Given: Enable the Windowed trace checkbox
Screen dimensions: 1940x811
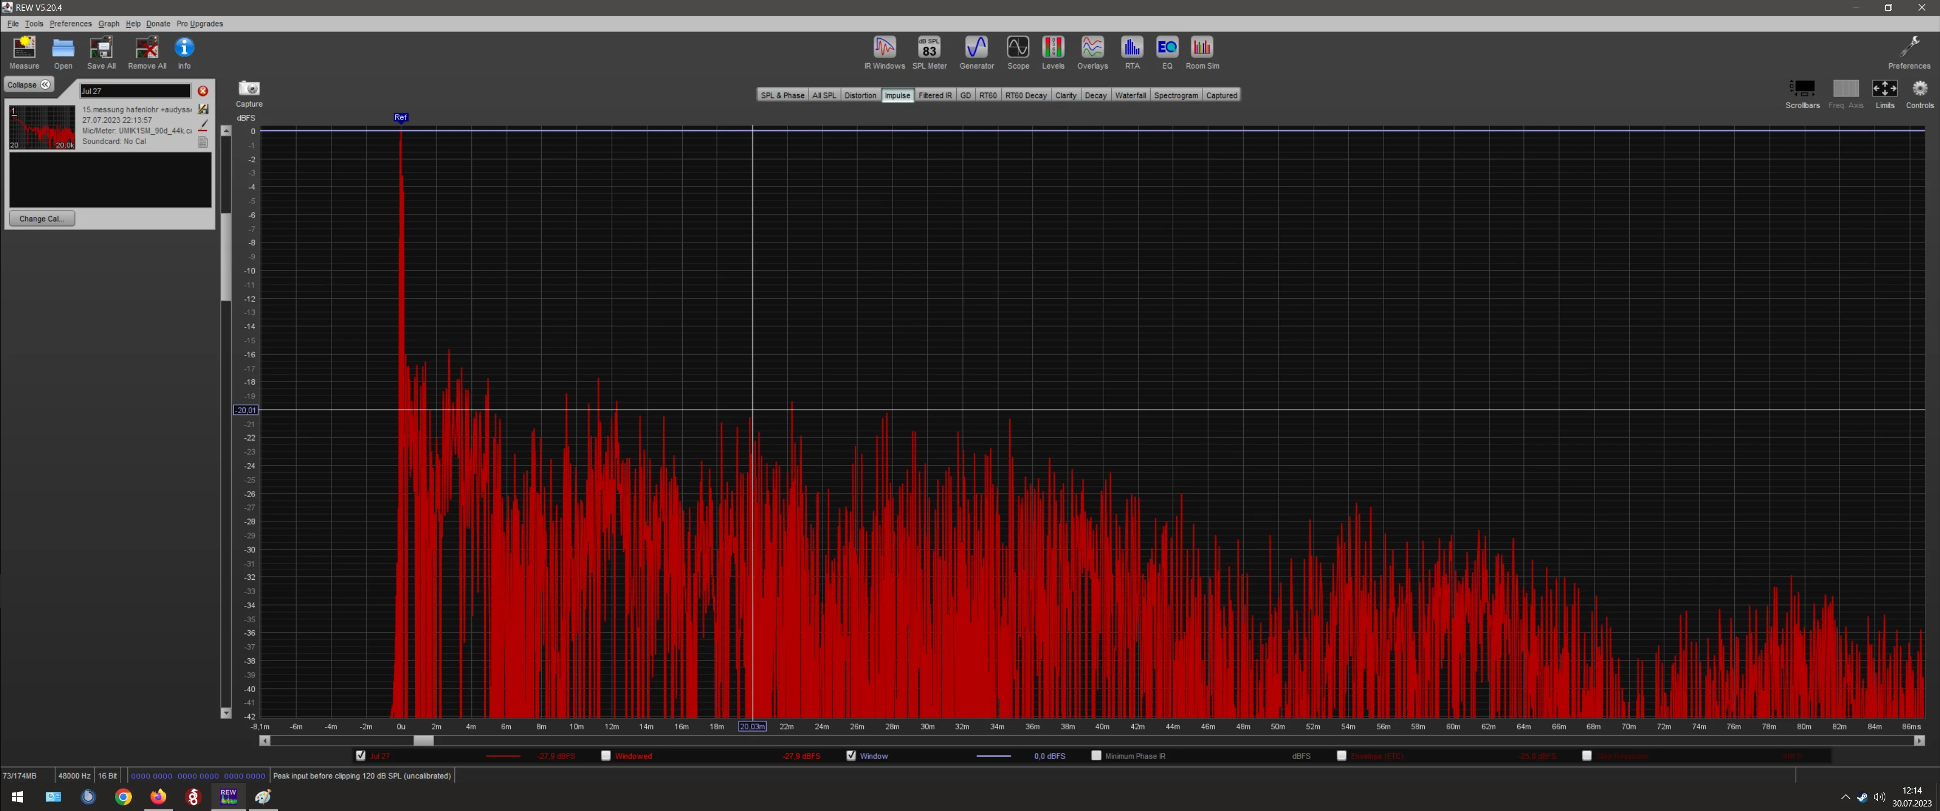Looking at the screenshot, I should click(x=606, y=755).
